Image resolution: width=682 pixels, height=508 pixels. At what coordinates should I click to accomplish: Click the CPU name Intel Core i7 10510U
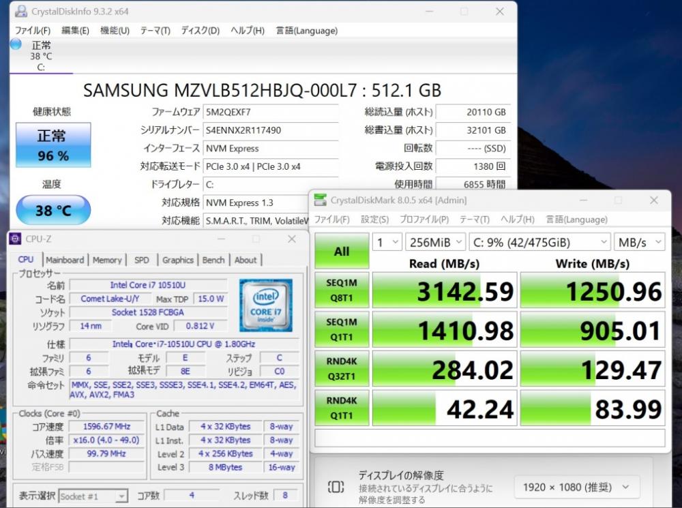(148, 285)
